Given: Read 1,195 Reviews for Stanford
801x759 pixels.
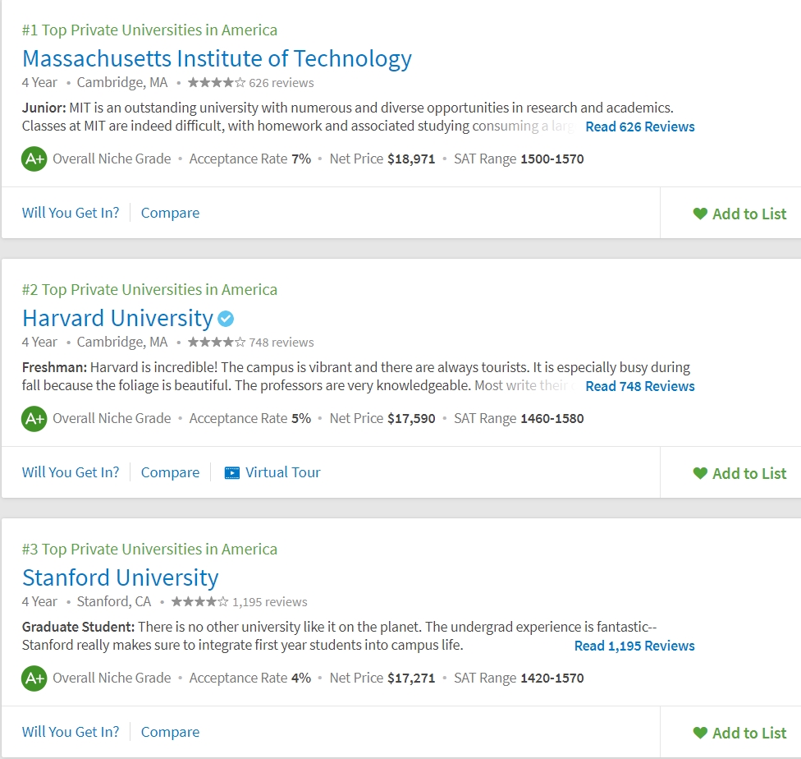Looking at the screenshot, I should [x=634, y=646].
